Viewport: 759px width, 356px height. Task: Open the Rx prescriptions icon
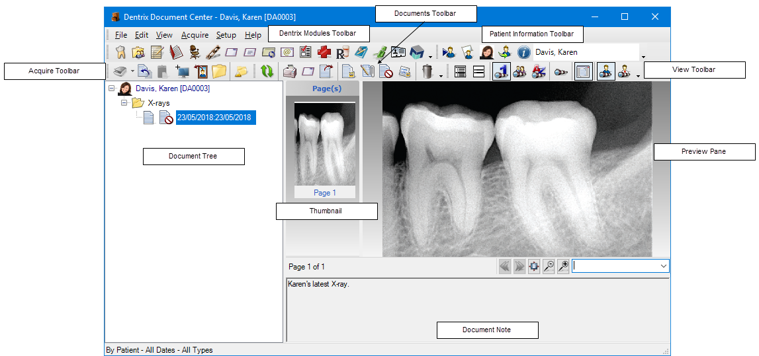pyautogui.click(x=343, y=52)
